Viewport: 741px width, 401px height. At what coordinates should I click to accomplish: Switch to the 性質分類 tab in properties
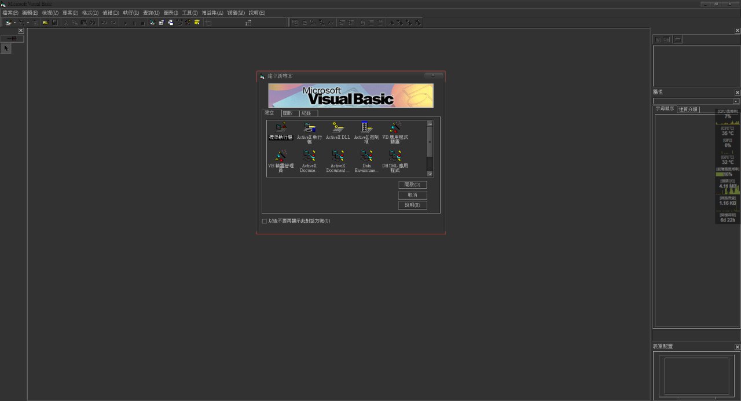688,109
